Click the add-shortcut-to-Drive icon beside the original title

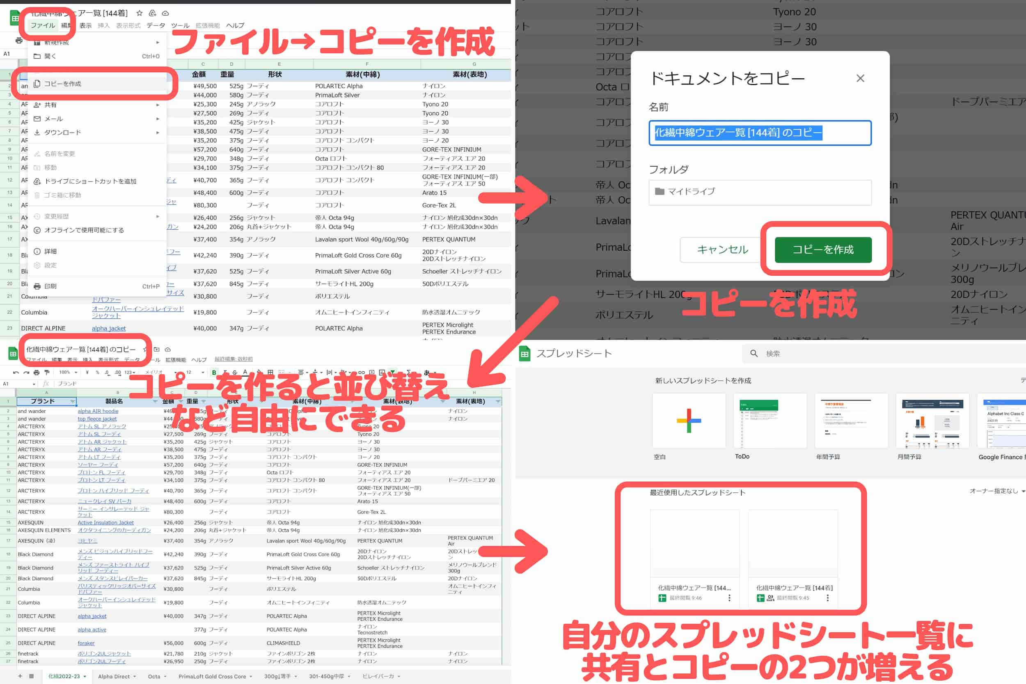[x=152, y=13]
